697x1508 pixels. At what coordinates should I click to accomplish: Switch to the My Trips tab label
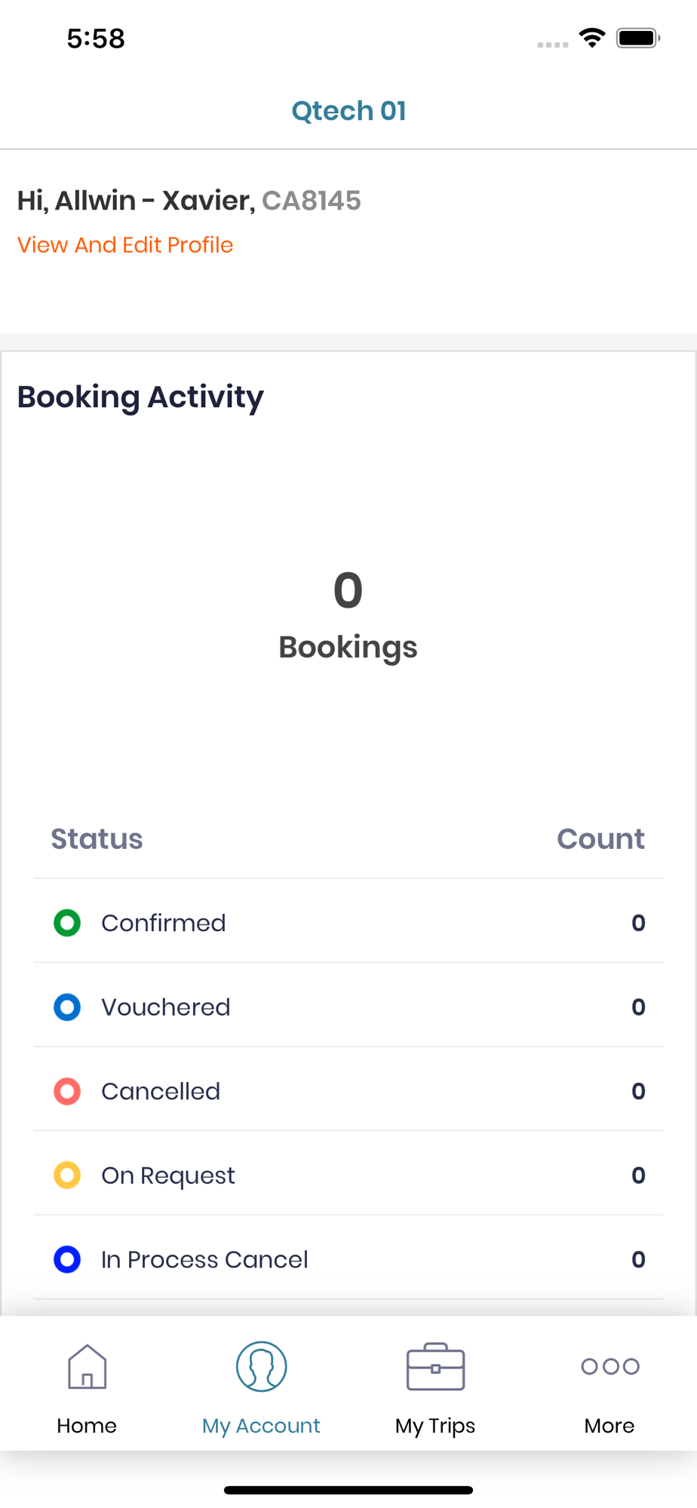pyautogui.click(x=435, y=1426)
